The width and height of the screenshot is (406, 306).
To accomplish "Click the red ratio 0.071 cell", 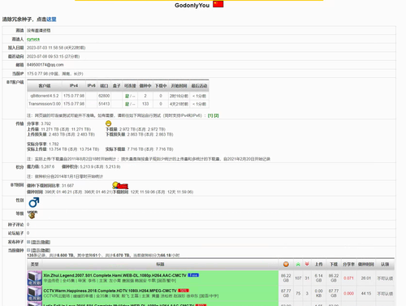I will (x=348, y=278).
